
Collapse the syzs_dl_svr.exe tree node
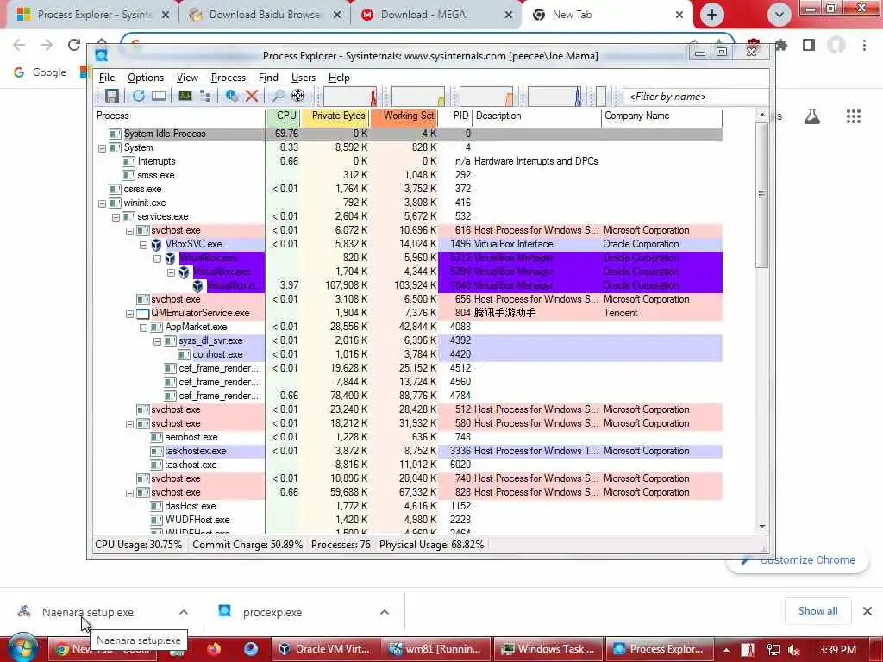[x=157, y=341]
